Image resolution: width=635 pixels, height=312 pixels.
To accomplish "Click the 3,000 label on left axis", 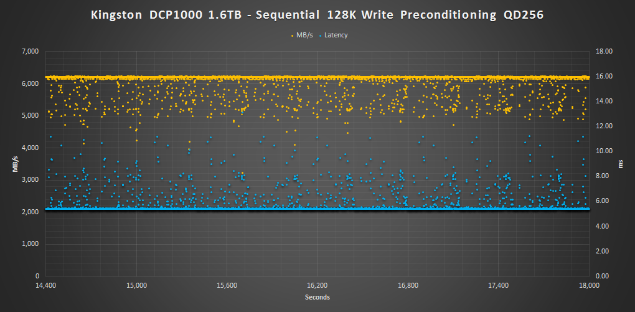I will click(31, 179).
